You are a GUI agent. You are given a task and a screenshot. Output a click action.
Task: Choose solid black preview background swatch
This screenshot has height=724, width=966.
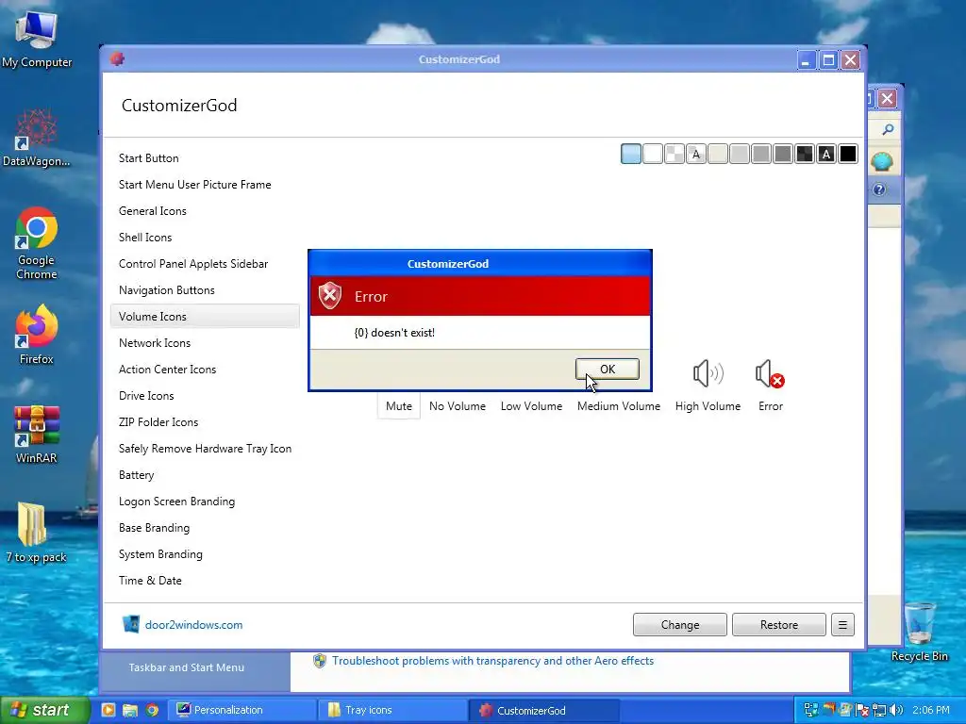[848, 154]
